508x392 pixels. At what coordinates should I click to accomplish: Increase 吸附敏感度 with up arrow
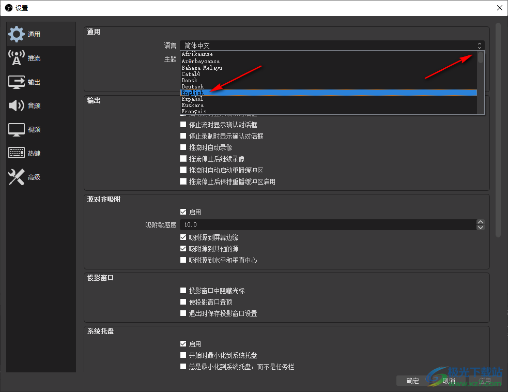click(481, 222)
